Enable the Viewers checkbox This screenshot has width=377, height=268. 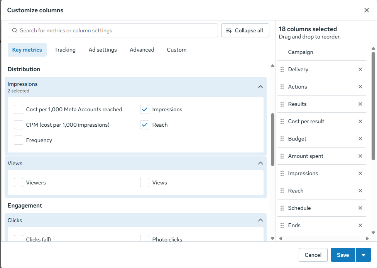point(19,183)
